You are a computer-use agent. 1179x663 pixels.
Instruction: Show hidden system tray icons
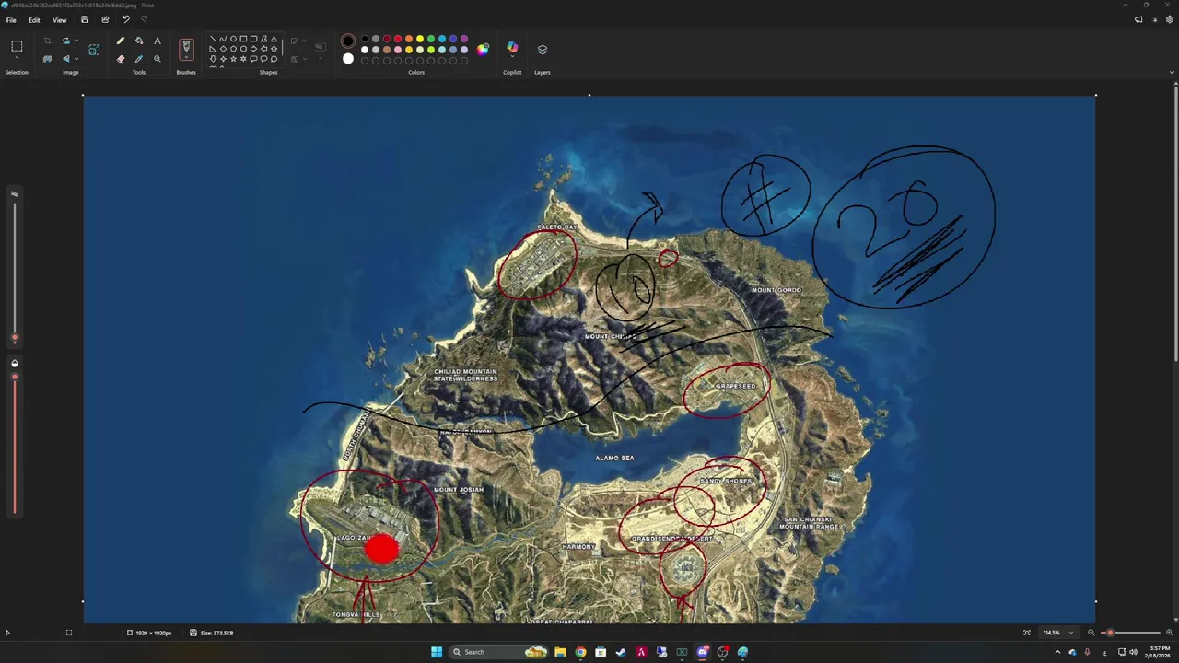click(x=1057, y=652)
